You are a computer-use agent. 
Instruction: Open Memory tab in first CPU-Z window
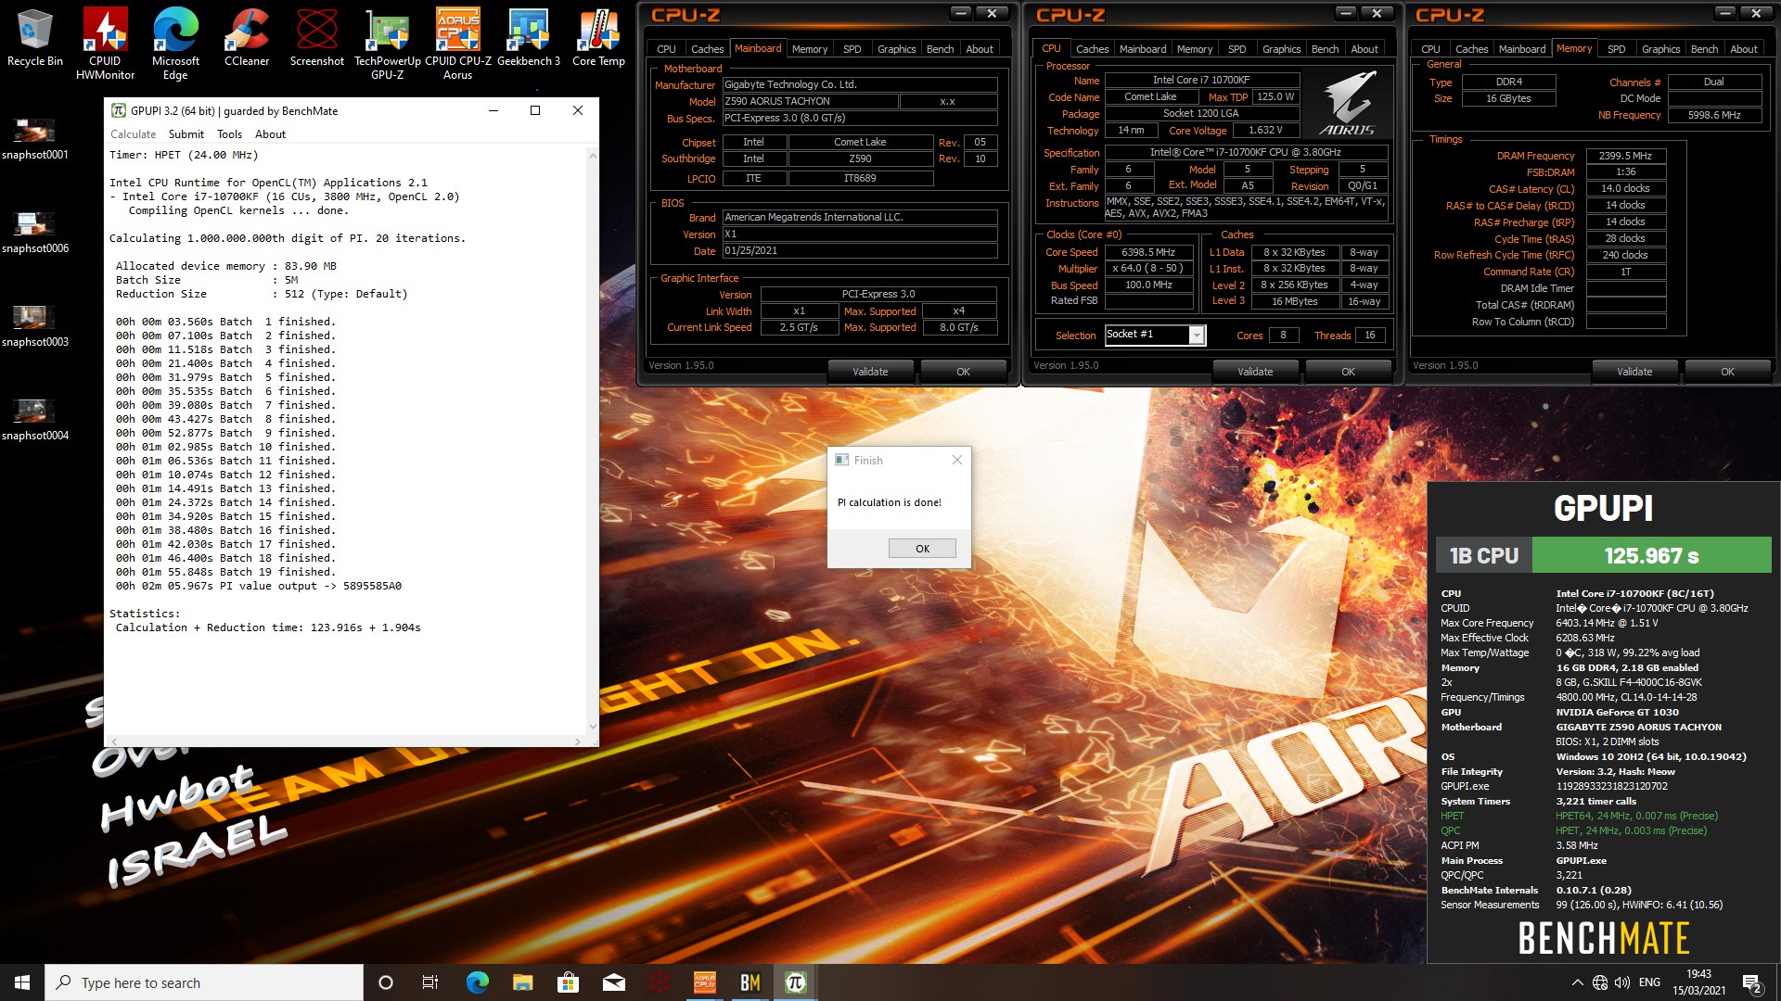[x=809, y=49]
